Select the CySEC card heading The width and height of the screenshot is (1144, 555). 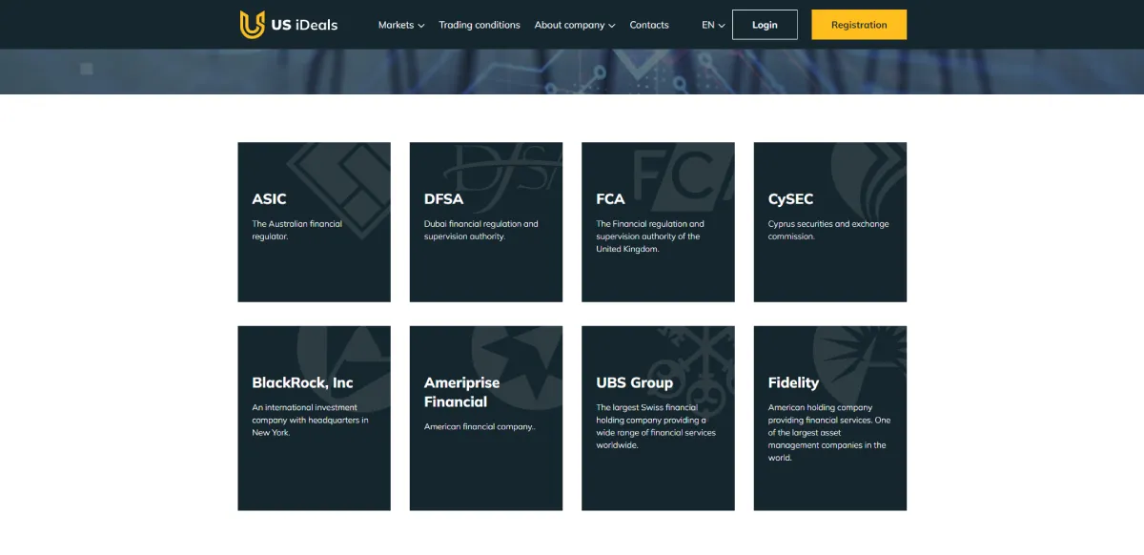point(790,199)
